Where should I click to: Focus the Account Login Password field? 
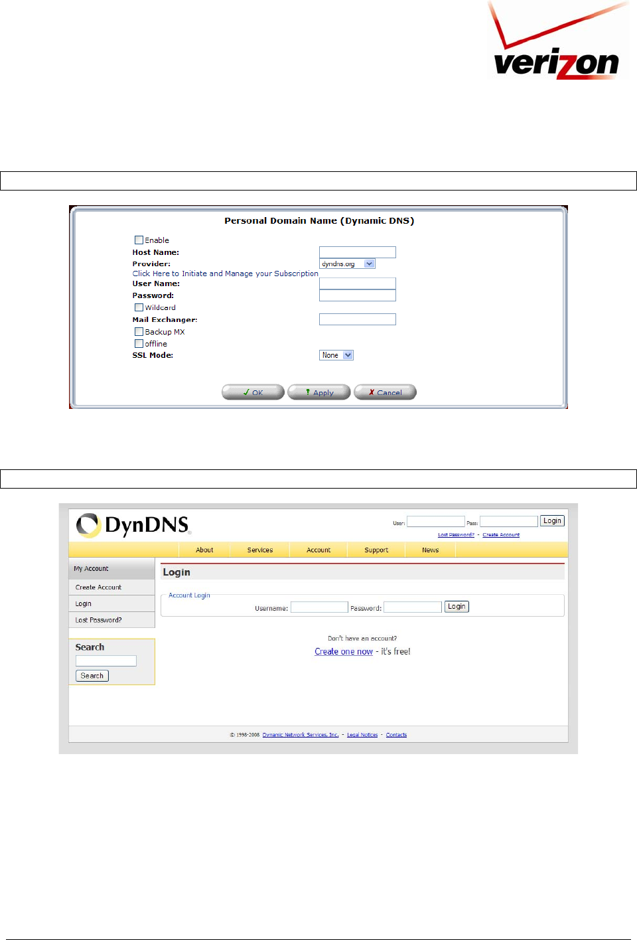(413, 607)
